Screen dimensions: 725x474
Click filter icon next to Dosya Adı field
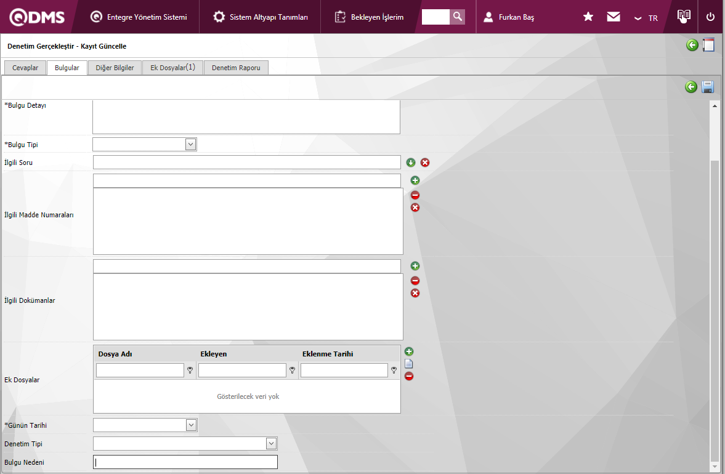pyautogui.click(x=190, y=371)
